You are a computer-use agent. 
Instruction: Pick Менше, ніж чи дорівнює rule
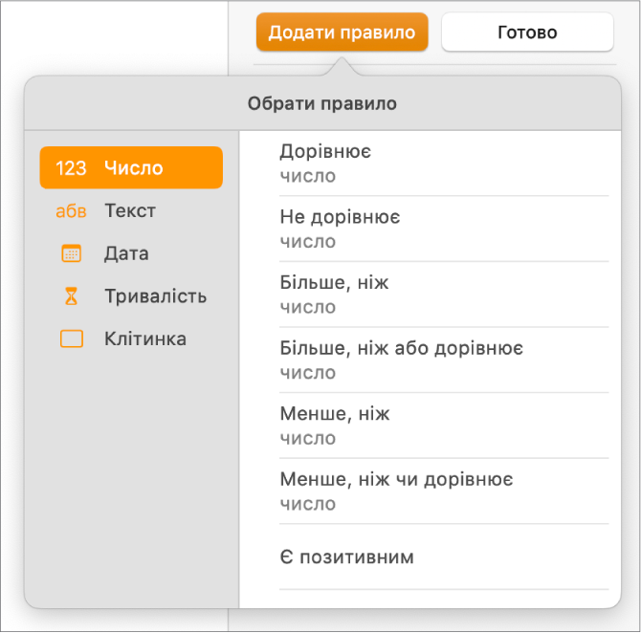coord(444,491)
